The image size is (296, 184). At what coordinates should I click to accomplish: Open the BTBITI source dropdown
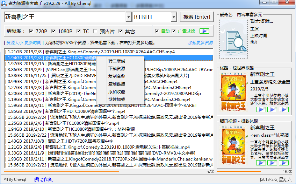tap(174, 17)
